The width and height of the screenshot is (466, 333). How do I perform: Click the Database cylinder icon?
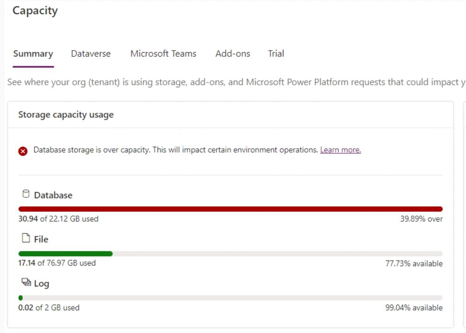tap(26, 194)
